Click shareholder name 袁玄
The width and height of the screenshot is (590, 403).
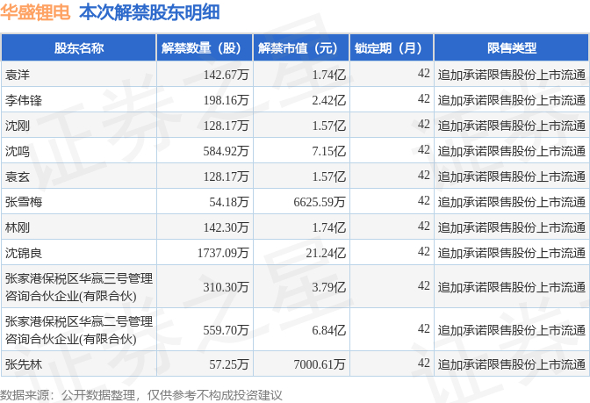(x=18, y=176)
